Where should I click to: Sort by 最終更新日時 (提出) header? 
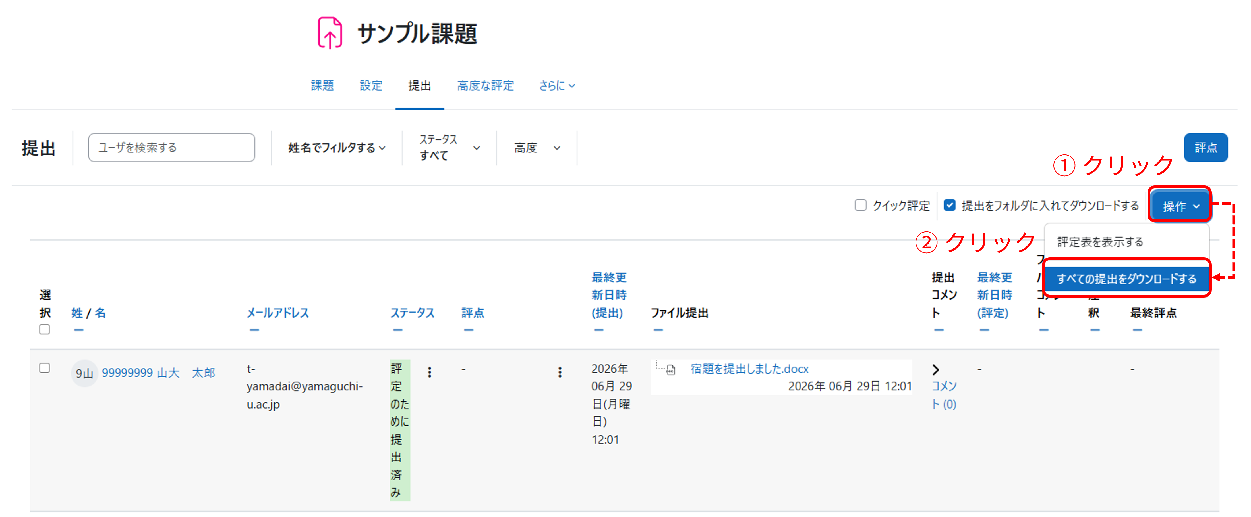pyautogui.click(x=609, y=295)
